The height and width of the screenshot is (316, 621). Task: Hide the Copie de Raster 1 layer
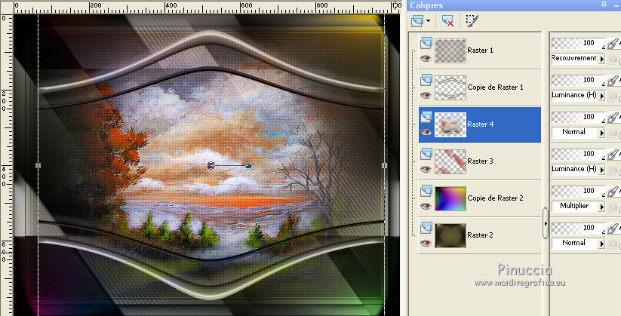pos(426,95)
